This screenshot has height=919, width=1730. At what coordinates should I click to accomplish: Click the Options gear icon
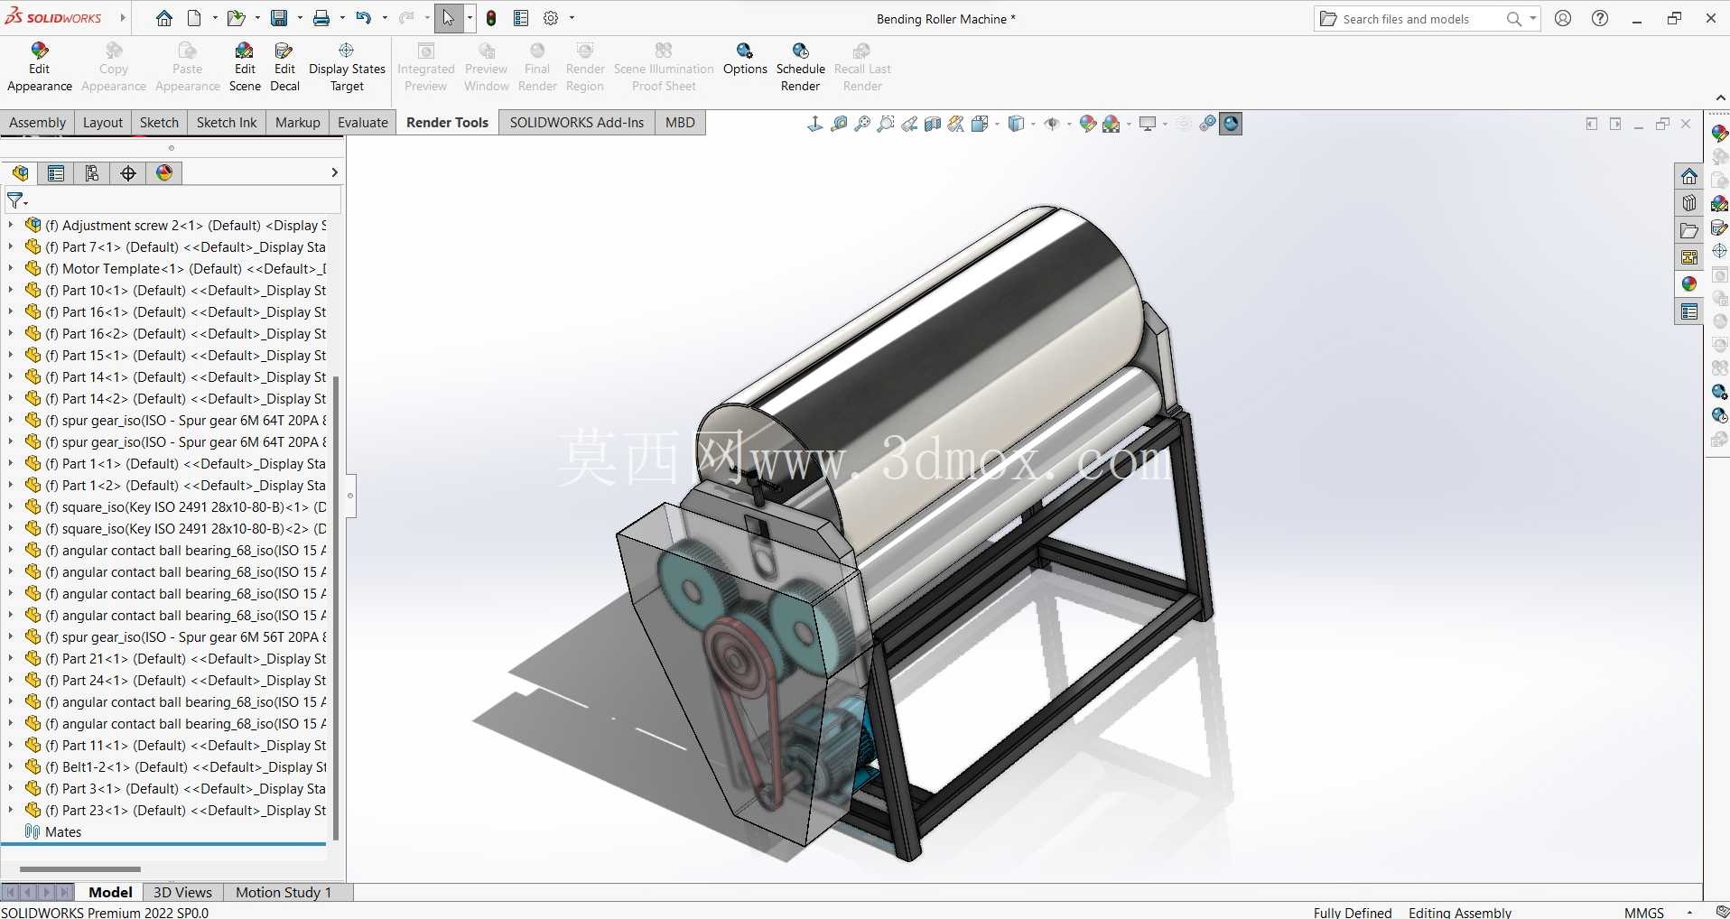(551, 18)
